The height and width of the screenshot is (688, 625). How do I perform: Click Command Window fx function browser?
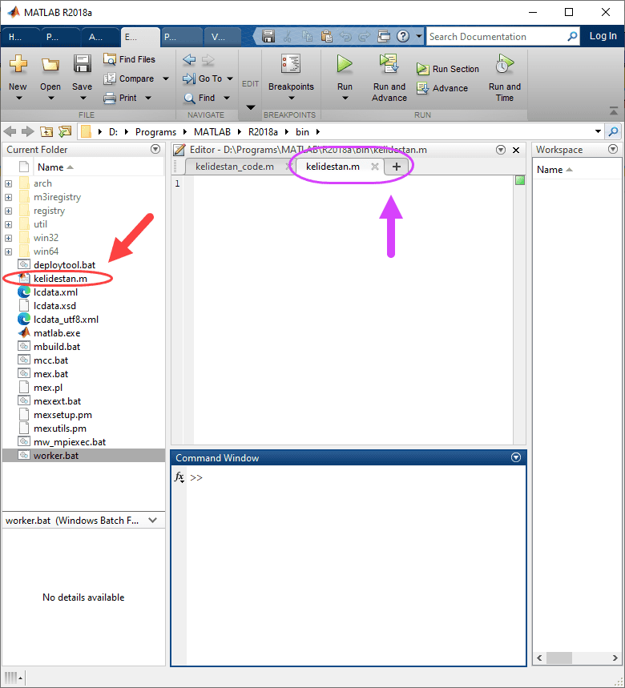[179, 477]
